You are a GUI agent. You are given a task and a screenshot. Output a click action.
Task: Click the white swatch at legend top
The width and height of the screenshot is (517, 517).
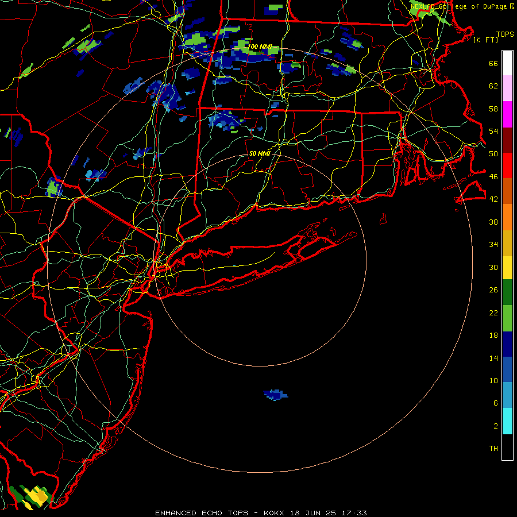[x=507, y=63]
